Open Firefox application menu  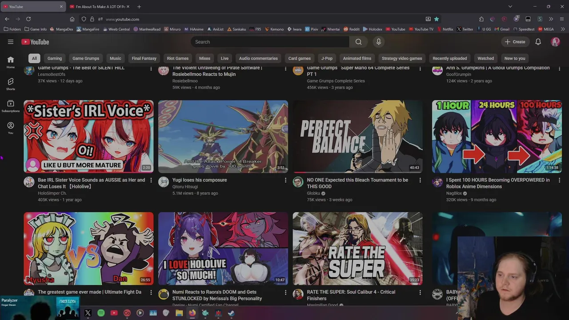(x=562, y=19)
